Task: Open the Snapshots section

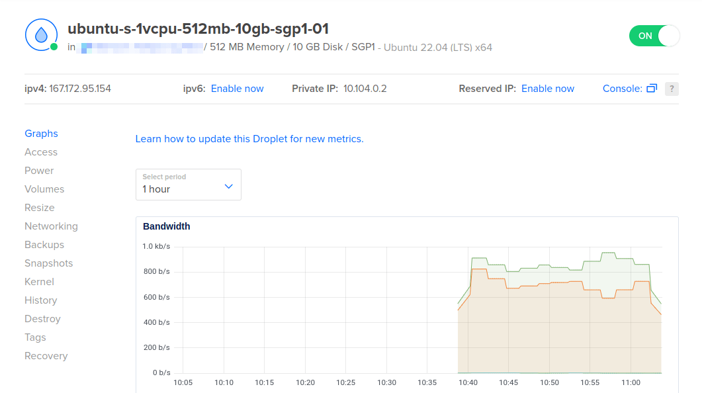Action: pos(48,263)
